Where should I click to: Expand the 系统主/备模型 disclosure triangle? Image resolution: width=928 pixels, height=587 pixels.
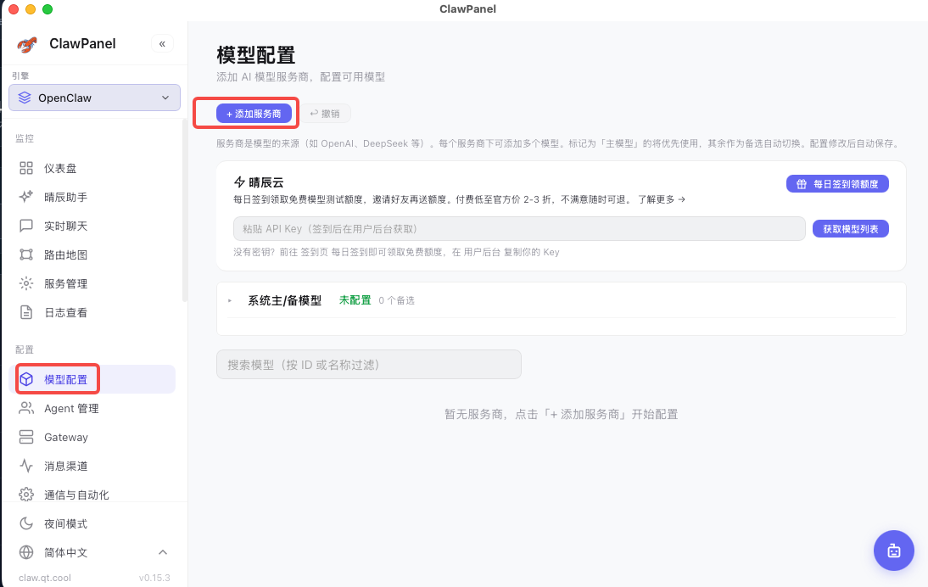230,300
